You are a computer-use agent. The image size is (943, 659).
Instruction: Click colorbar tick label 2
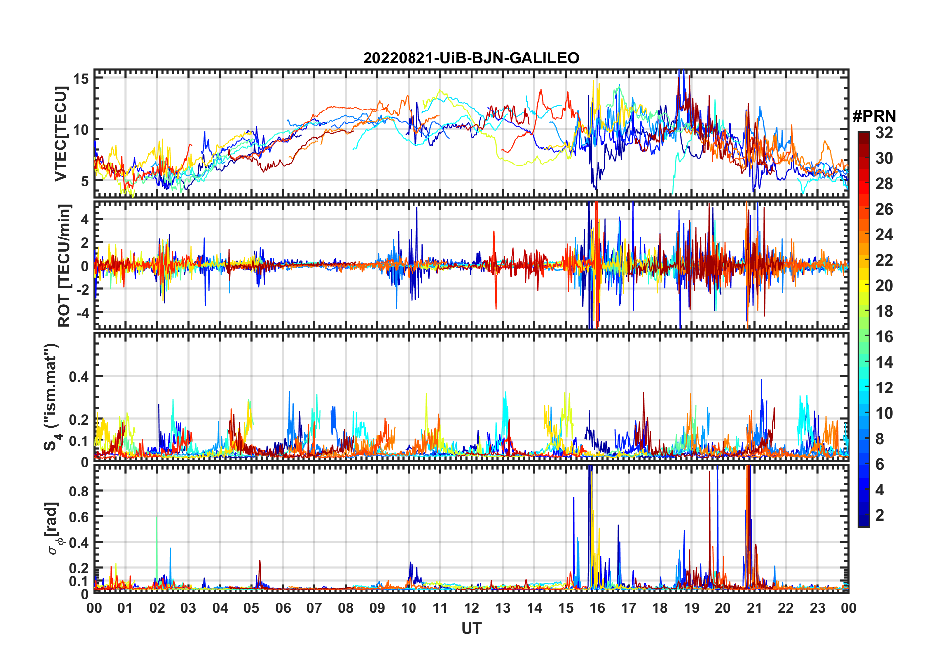click(x=880, y=515)
